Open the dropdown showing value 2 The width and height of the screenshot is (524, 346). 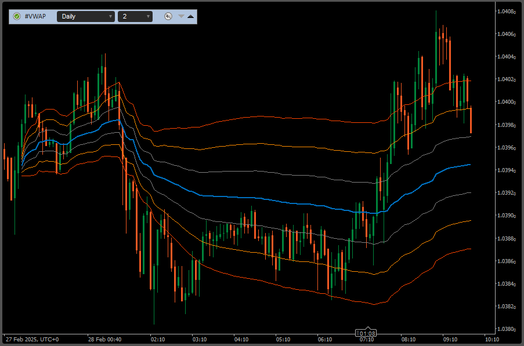pos(135,16)
